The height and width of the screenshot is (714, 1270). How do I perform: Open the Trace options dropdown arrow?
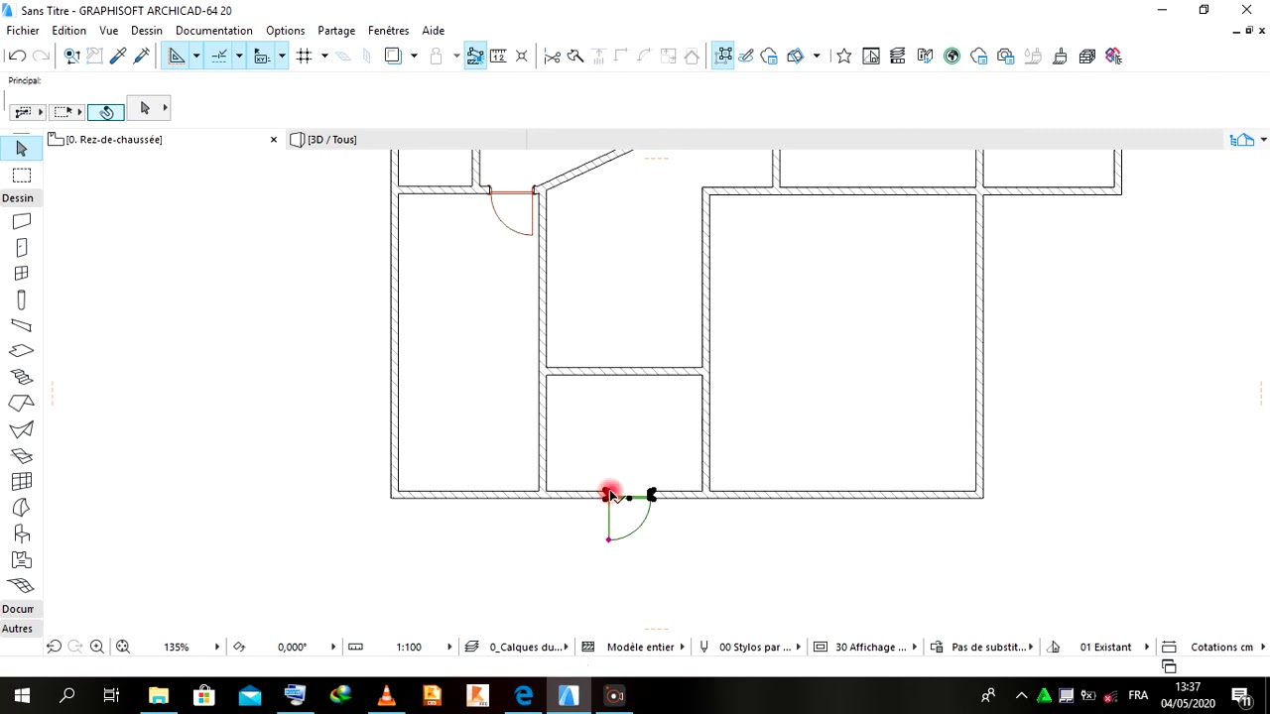pos(414,57)
